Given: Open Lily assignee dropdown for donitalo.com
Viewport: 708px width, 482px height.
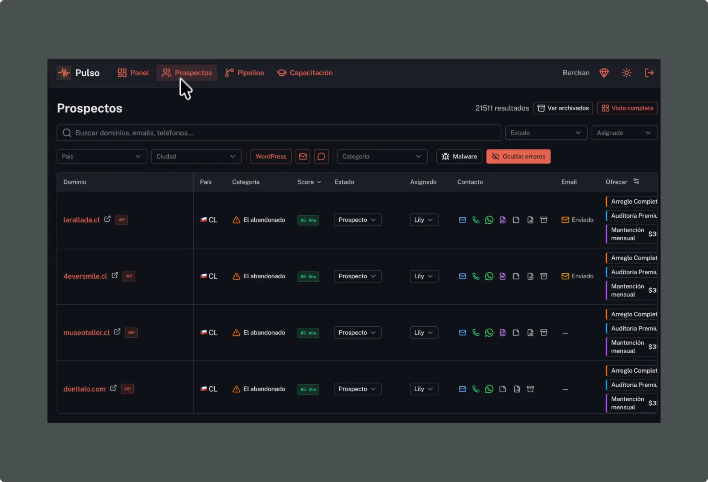Looking at the screenshot, I should point(424,389).
